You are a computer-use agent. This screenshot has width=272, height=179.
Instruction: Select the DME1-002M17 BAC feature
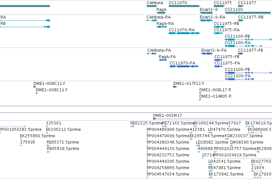pos(213,119)
